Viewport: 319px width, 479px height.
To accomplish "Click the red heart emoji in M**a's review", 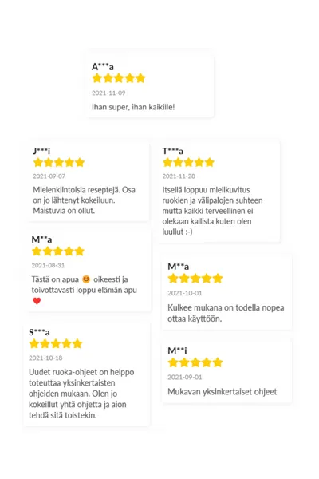I will coord(37,301).
